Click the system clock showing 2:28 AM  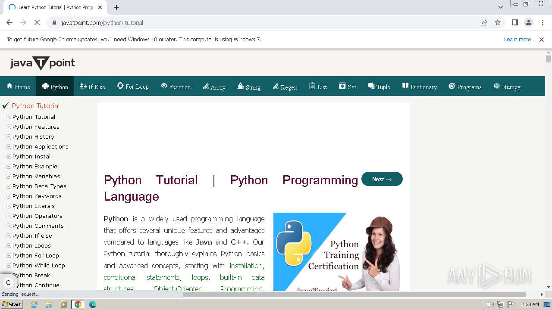[530, 304]
